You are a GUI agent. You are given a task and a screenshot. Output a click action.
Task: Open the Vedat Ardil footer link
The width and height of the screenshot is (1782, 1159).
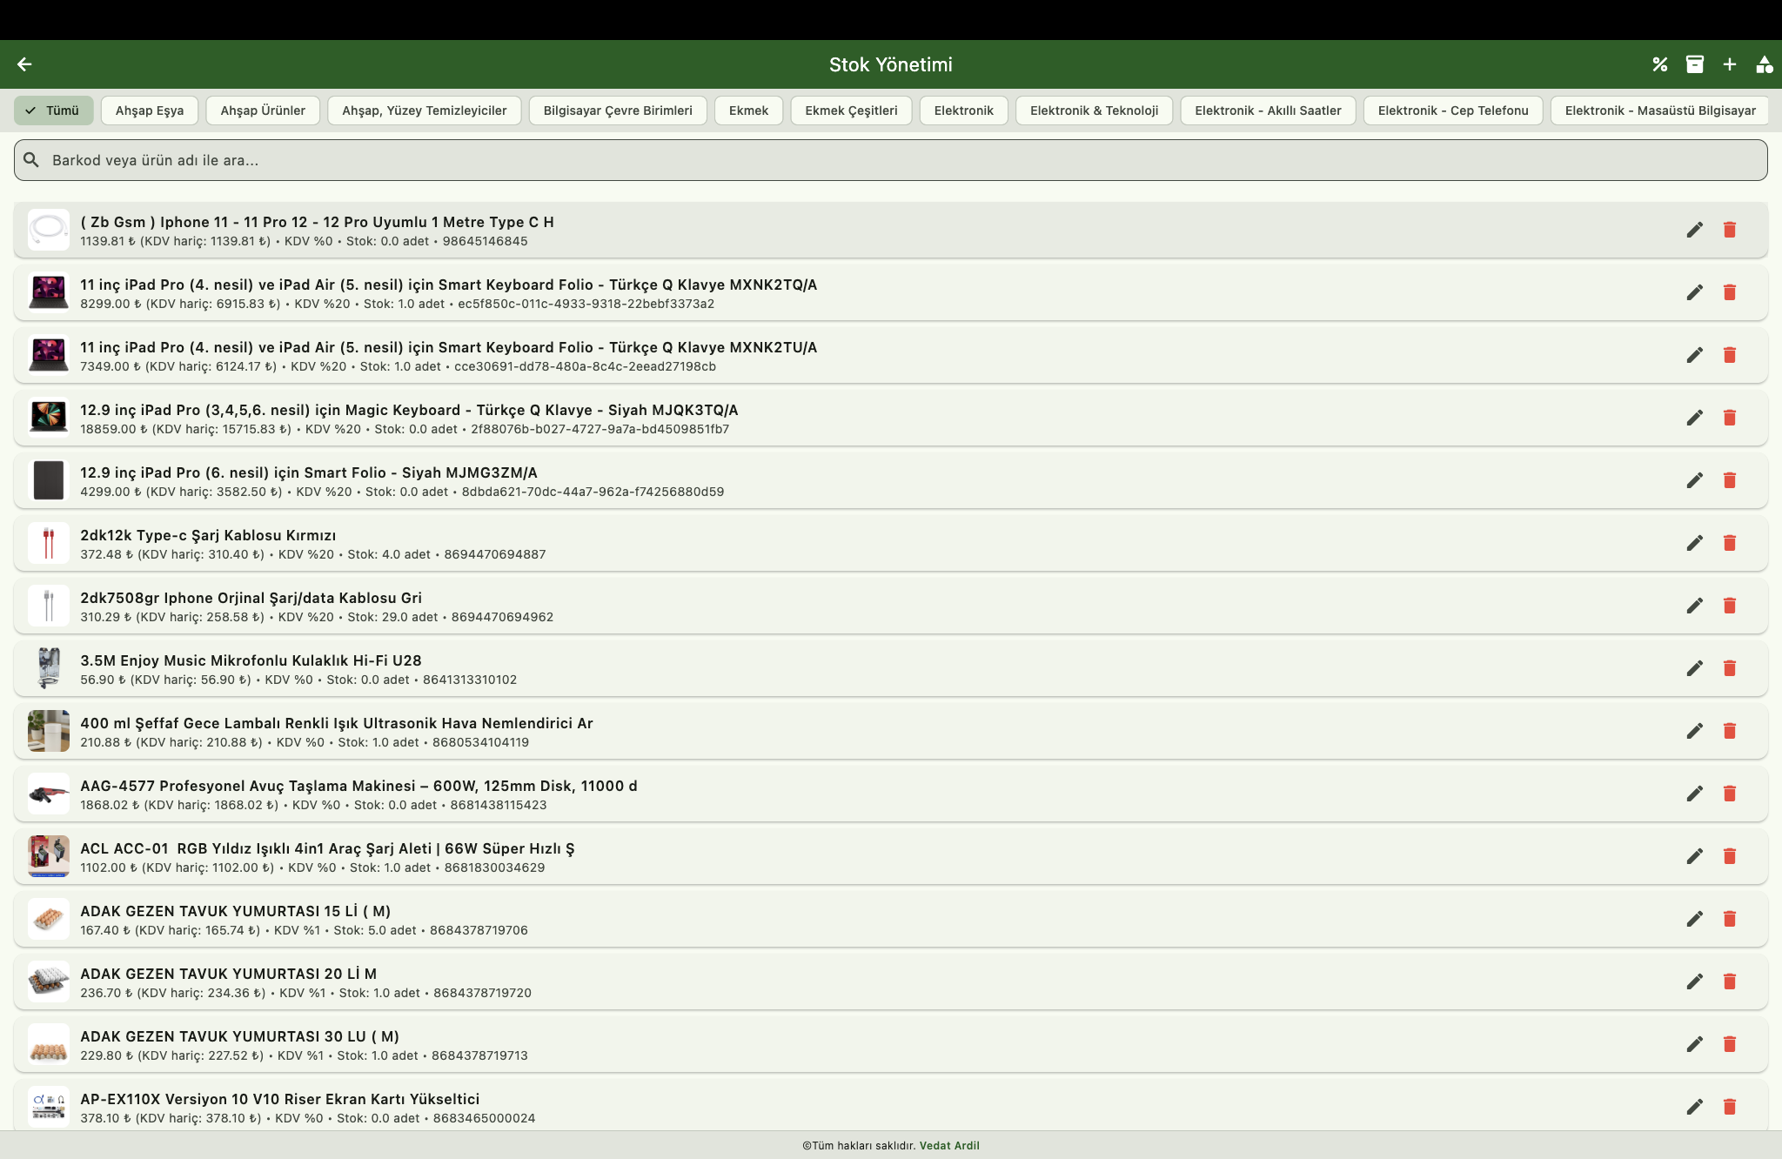(x=949, y=1145)
